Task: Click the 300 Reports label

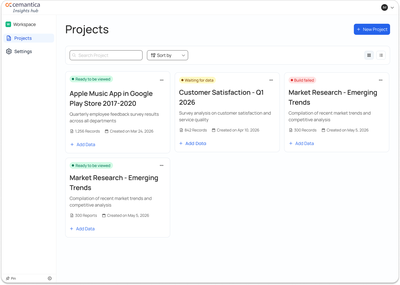Action: tap(83, 215)
